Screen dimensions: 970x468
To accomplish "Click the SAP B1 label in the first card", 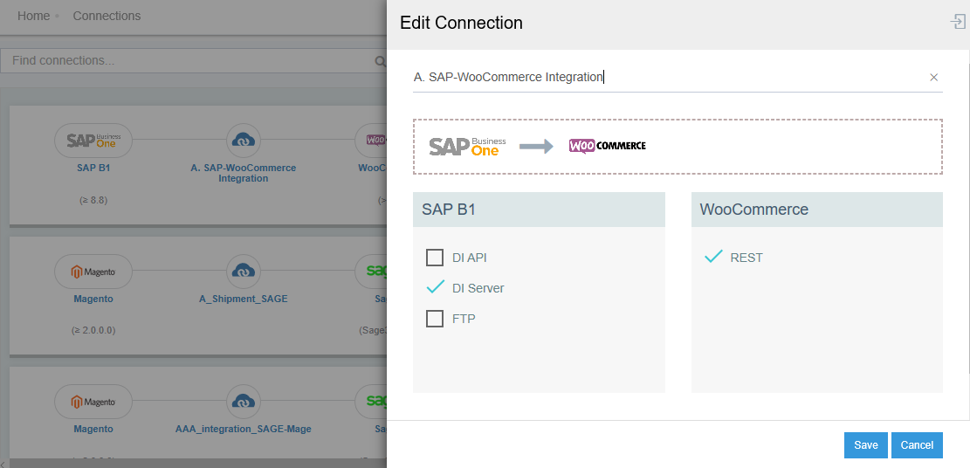I will [x=93, y=168].
